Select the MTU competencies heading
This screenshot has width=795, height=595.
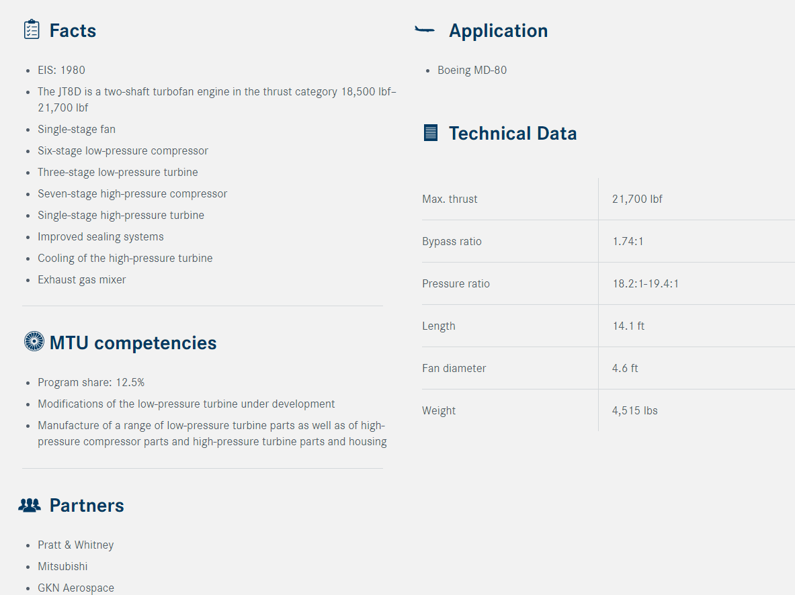133,343
